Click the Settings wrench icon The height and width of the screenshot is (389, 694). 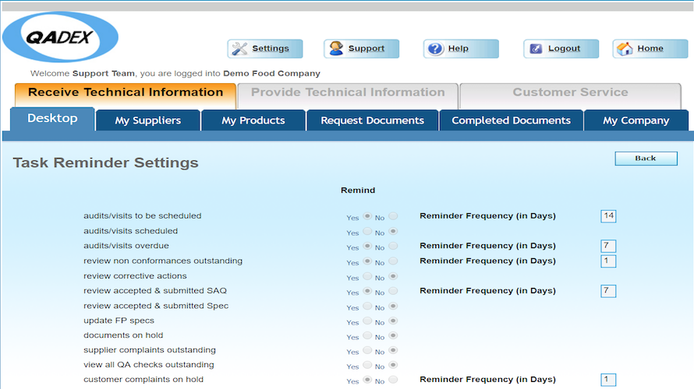[239, 48]
